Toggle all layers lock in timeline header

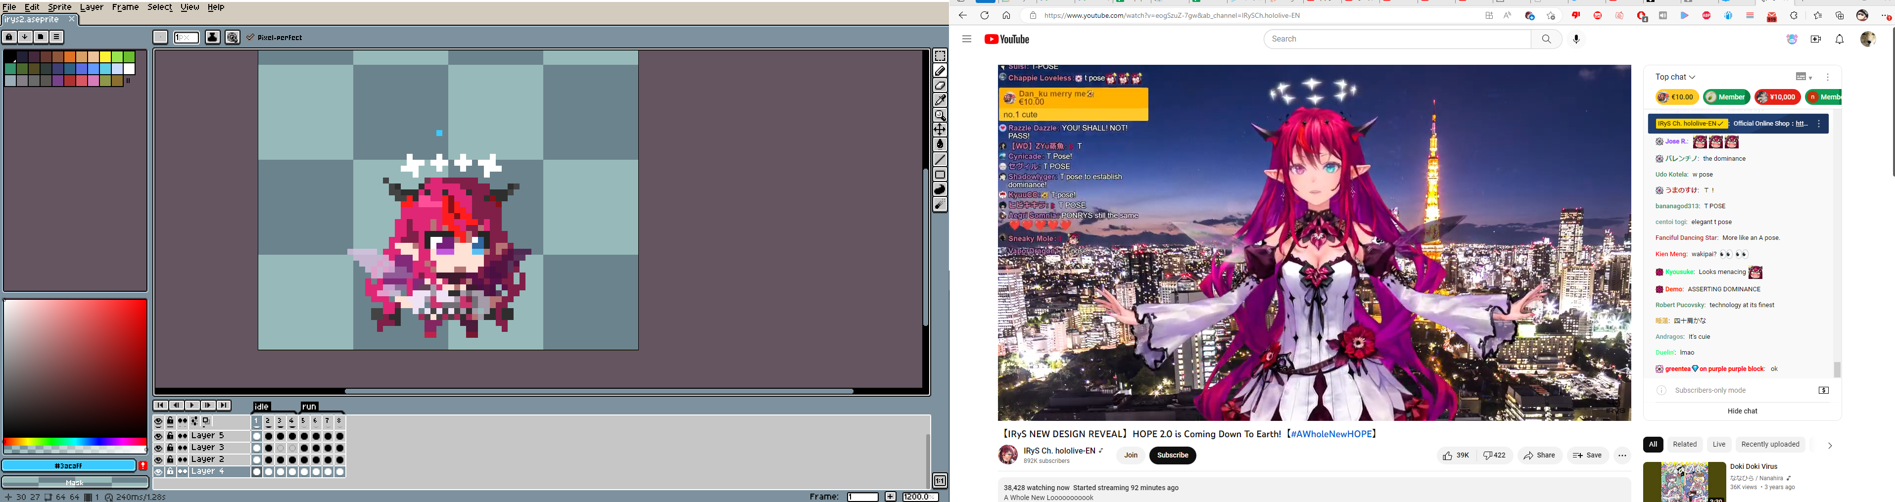pyautogui.click(x=170, y=422)
